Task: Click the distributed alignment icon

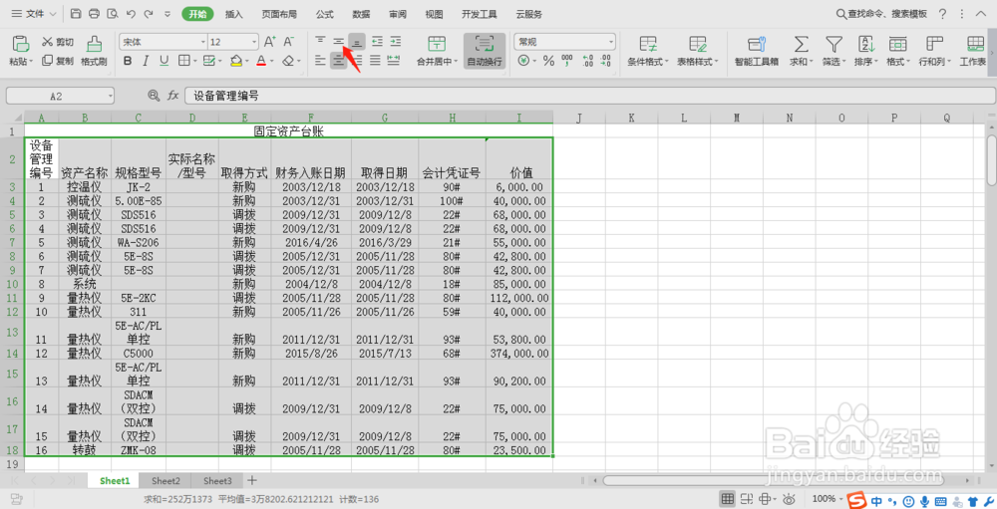Action: (x=394, y=61)
